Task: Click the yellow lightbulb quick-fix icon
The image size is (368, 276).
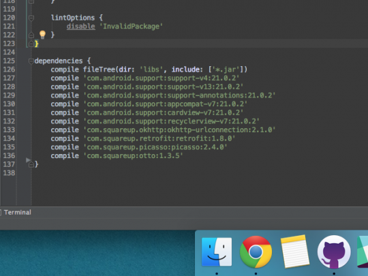Action: pos(42,35)
